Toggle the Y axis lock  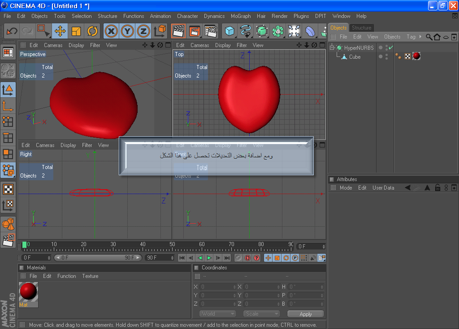tap(127, 31)
